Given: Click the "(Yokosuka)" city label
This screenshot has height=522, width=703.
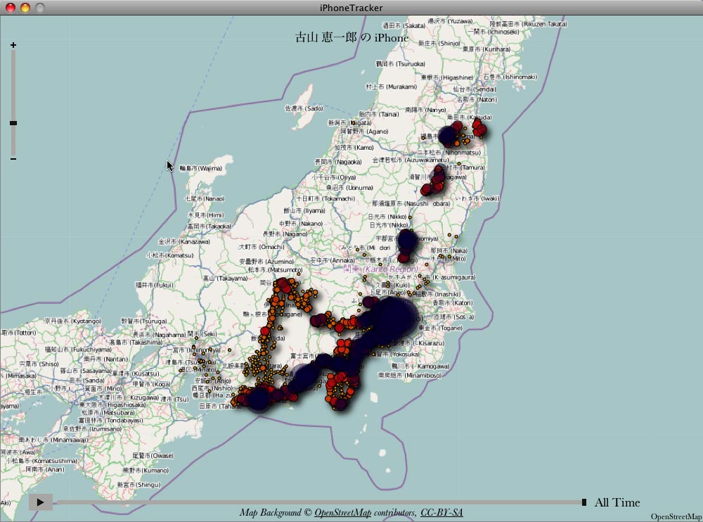Looking at the screenshot, I should (405, 354).
